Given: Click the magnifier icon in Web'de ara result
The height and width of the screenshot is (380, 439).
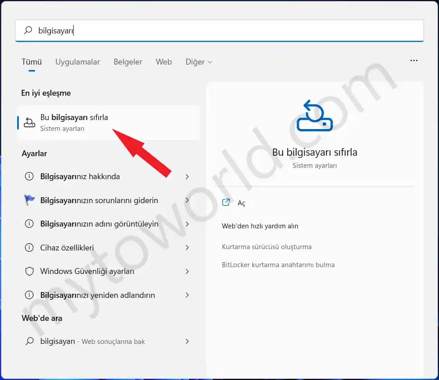Looking at the screenshot, I should (29, 342).
